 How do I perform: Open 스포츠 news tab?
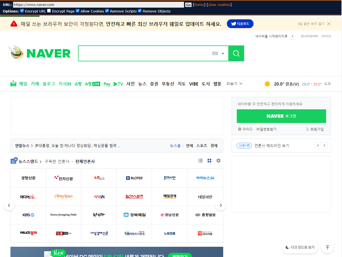click(202, 146)
